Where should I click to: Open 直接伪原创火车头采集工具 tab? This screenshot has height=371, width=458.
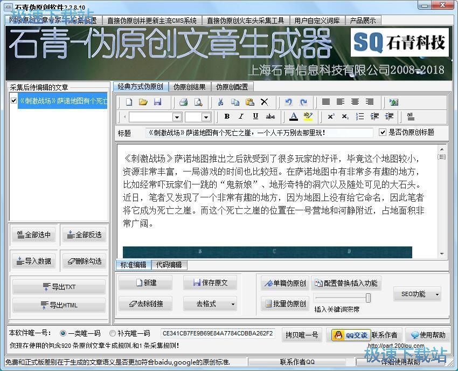[245, 20]
